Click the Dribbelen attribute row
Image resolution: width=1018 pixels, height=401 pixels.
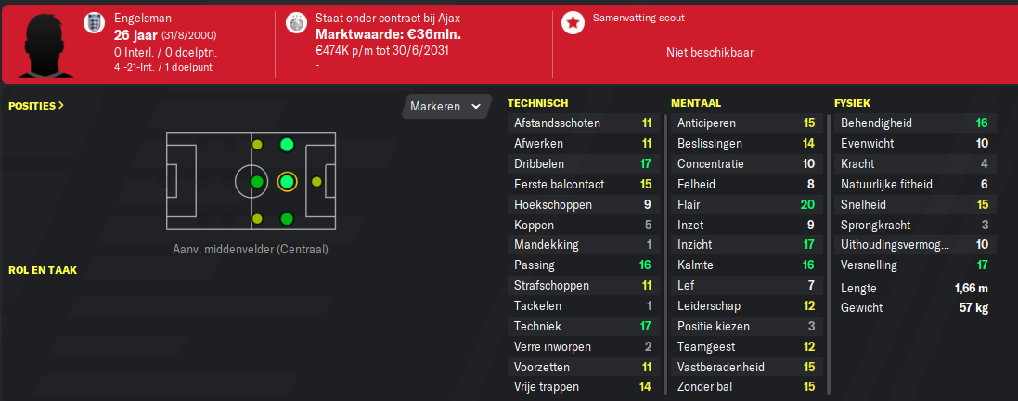pos(583,163)
